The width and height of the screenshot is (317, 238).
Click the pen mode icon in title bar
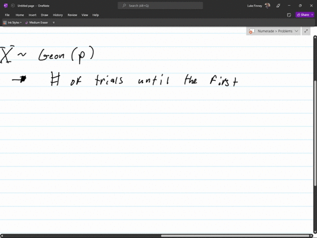278,6
